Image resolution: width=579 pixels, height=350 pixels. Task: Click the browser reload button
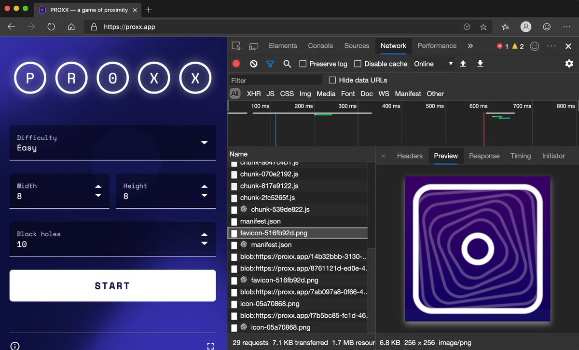pyautogui.click(x=51, y=27)
